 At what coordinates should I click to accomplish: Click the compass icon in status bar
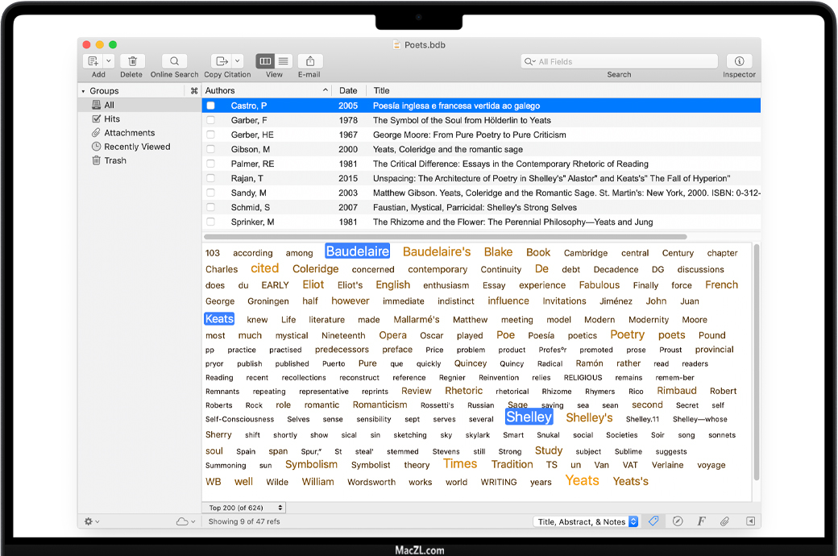(x=678, y=521)
